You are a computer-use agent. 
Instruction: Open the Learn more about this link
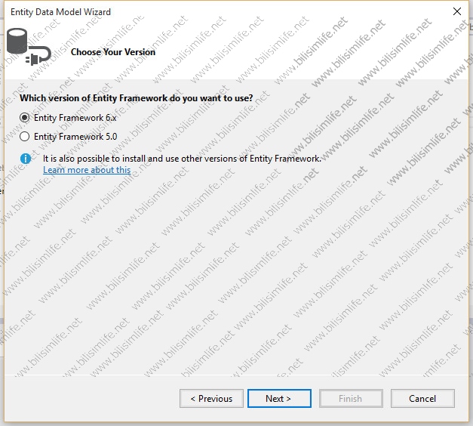click(x=87, y=170)
